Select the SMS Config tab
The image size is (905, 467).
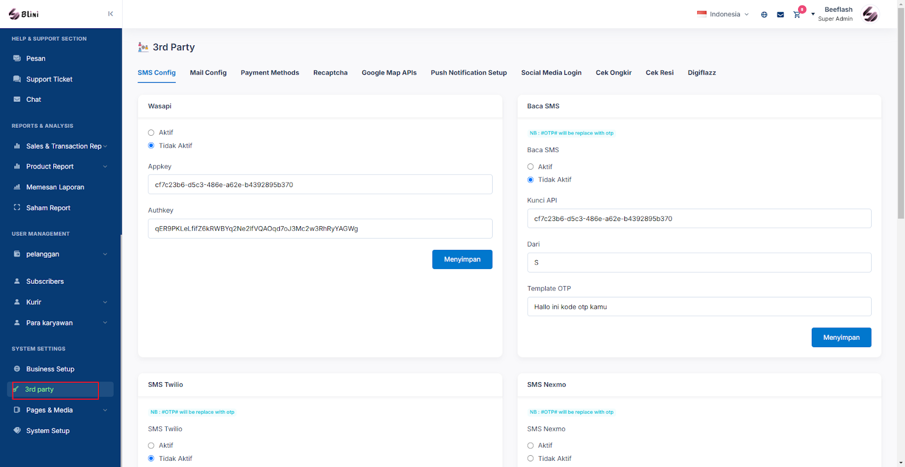click(157, 72)
